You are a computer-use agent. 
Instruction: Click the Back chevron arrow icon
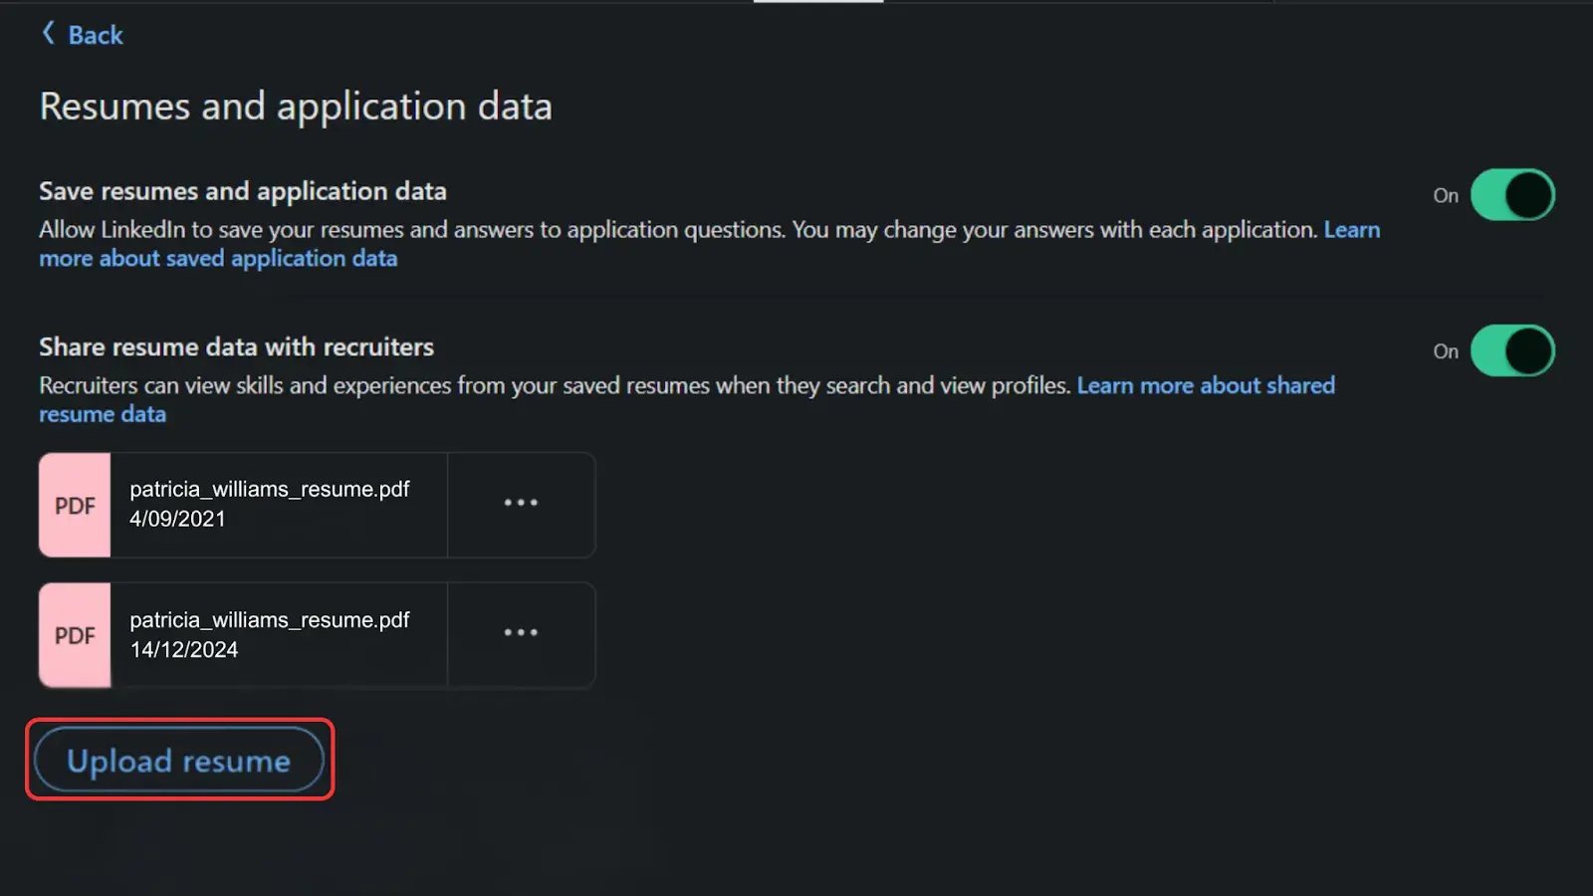48,34
